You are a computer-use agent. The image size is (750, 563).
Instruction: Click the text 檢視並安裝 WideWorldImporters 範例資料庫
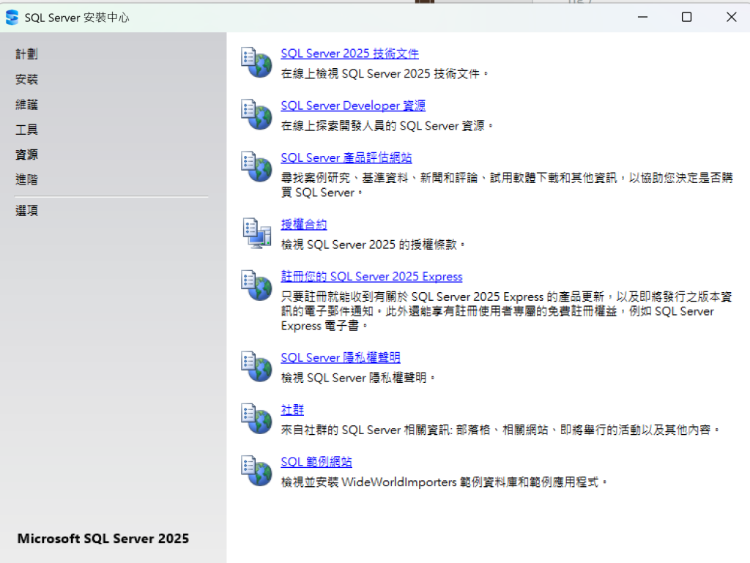pyautogui.click(x=444, y=482)
